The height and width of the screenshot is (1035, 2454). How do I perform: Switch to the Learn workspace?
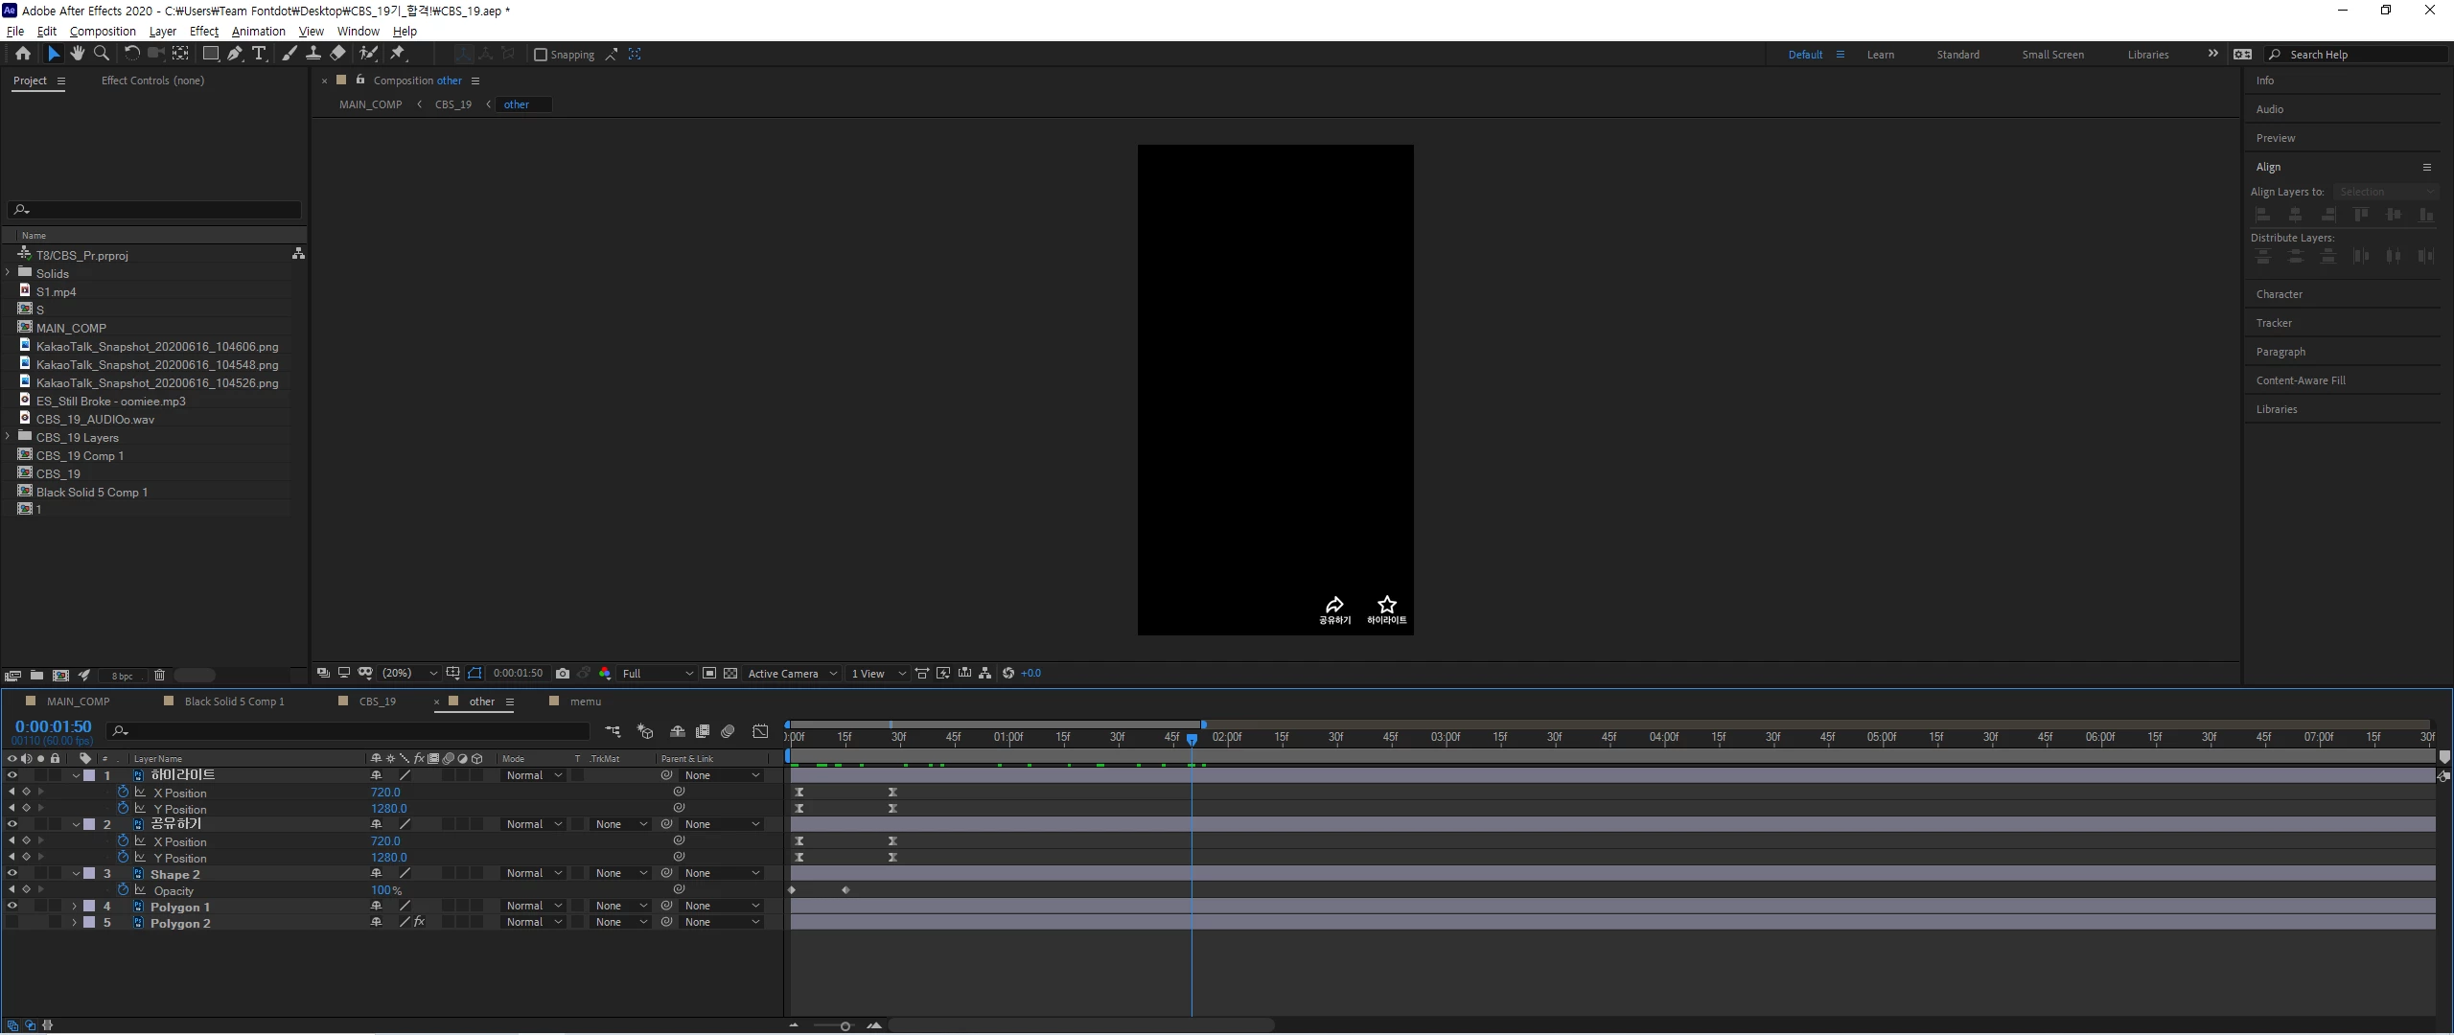[1880, 55]
